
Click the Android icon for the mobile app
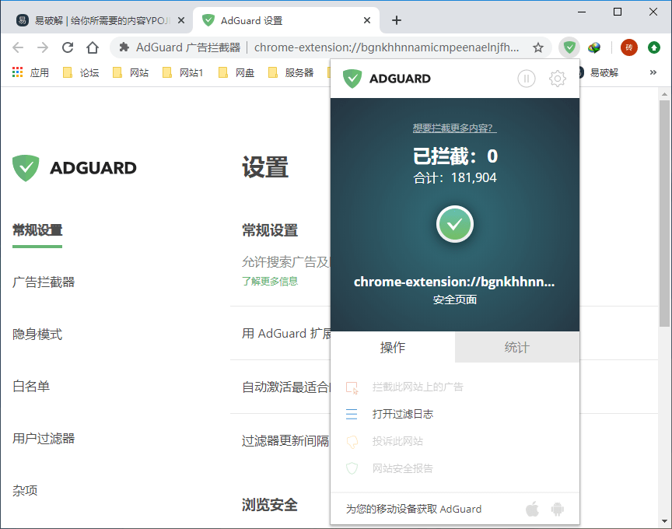coord(555,509)
